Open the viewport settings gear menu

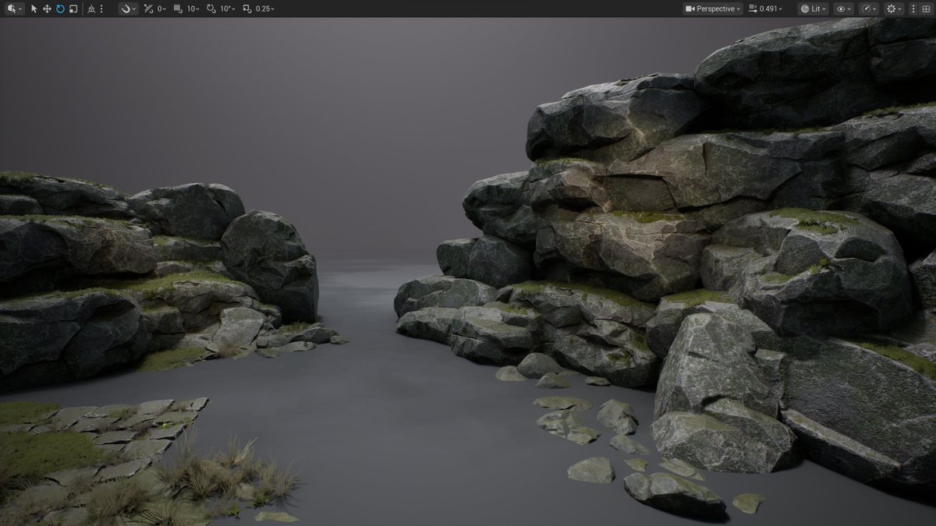tap(894, 9)
